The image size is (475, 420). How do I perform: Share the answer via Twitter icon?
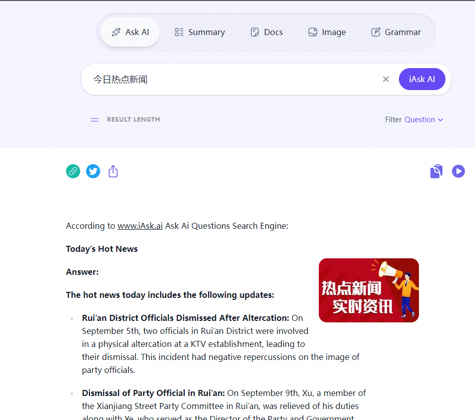coord(93,171)
